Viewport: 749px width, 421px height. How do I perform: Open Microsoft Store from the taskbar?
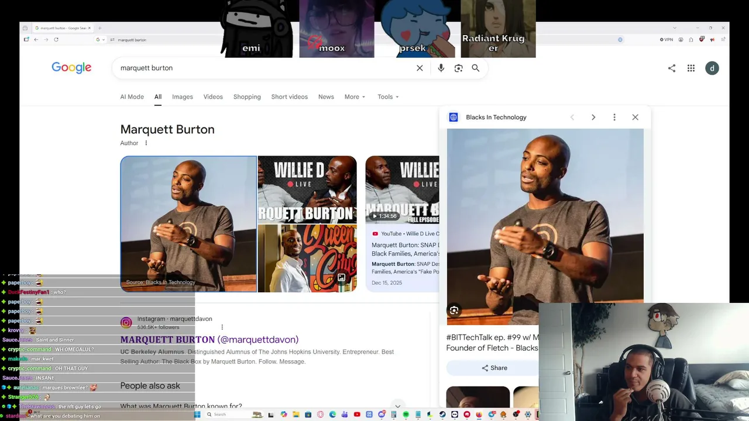(308, 415)
